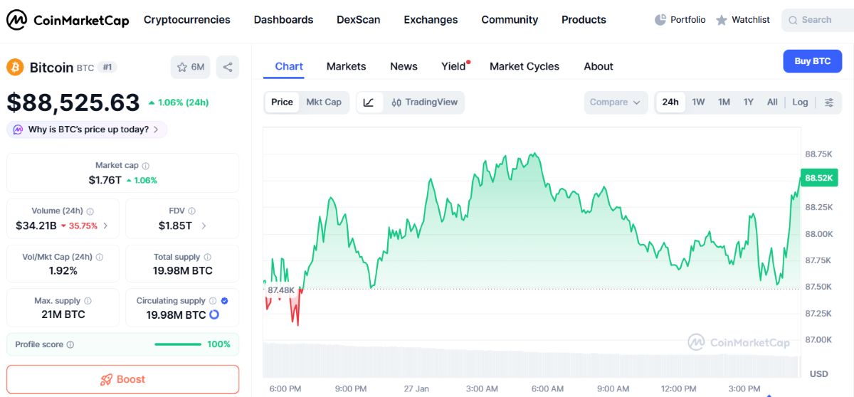Click the Buy BTC button
This screenshot has height=397, width=854.
[812, 61]
